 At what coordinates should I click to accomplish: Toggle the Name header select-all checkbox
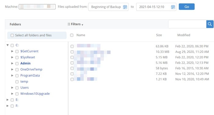click(x=72, y=35)
